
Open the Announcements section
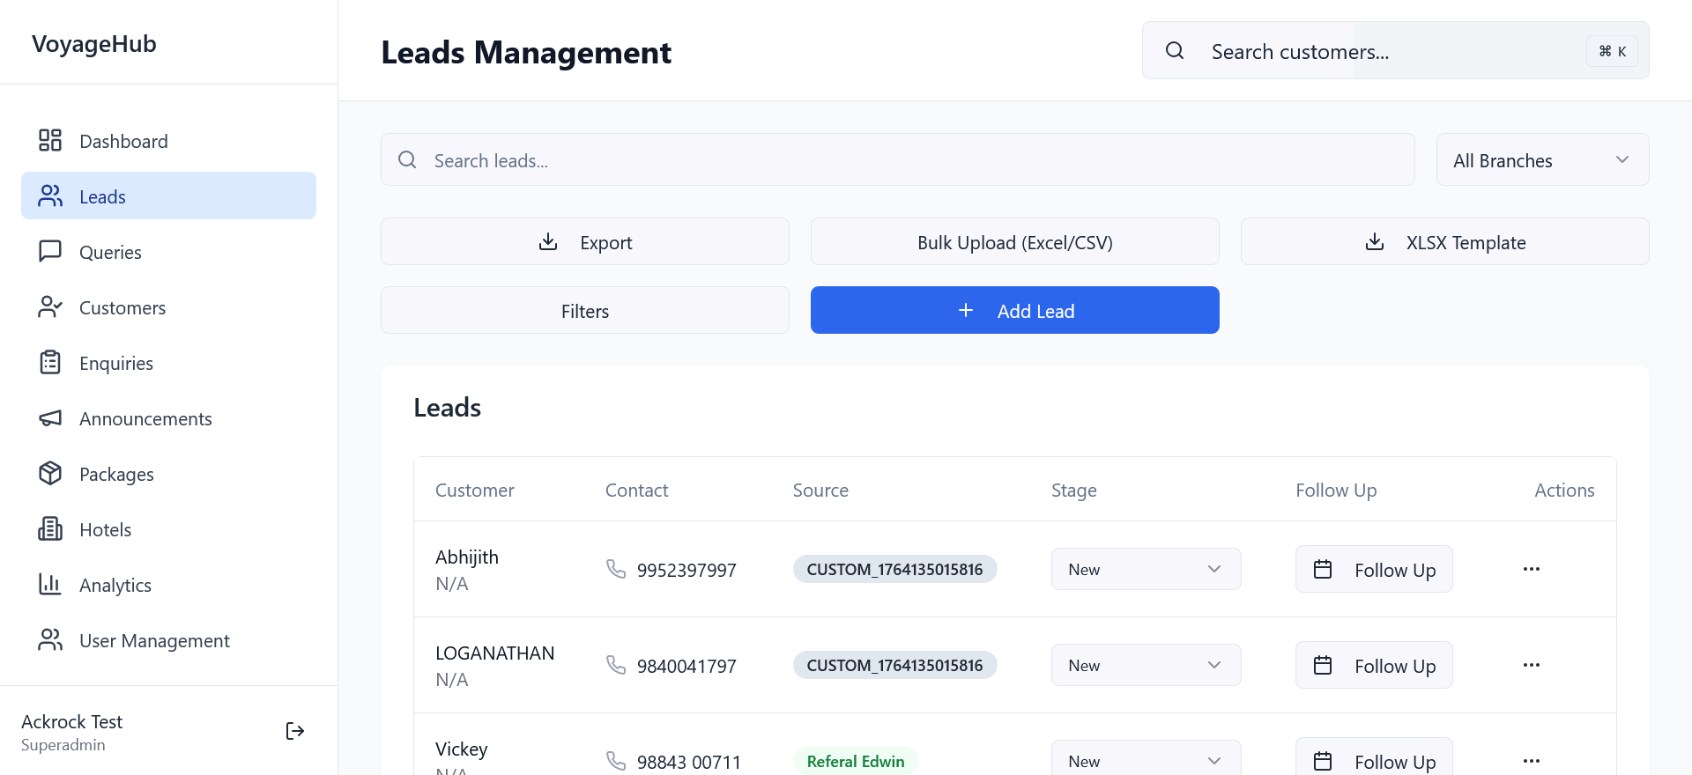(168, 418)
